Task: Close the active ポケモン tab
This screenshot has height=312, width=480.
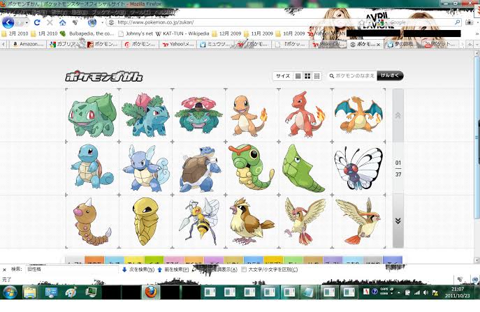Action: [379, 45]
